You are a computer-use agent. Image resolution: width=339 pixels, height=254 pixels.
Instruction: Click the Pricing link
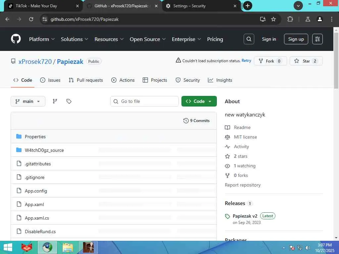[x=215, y=39]
